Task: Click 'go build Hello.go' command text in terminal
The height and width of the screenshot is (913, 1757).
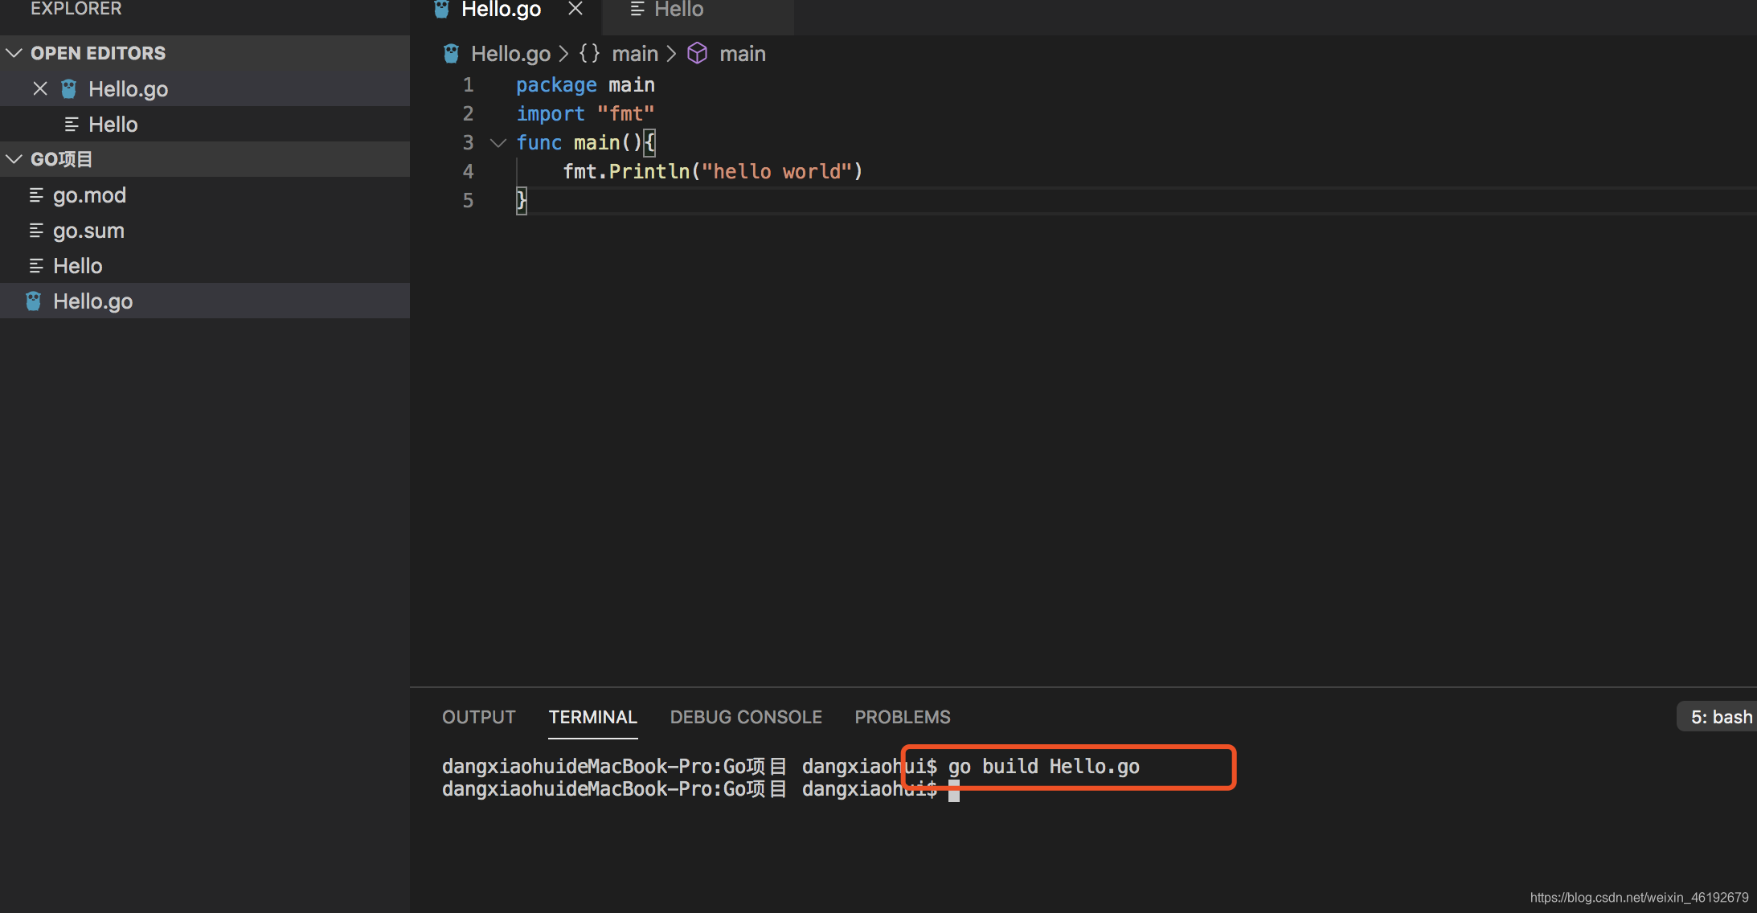Action: point(1044,767)
